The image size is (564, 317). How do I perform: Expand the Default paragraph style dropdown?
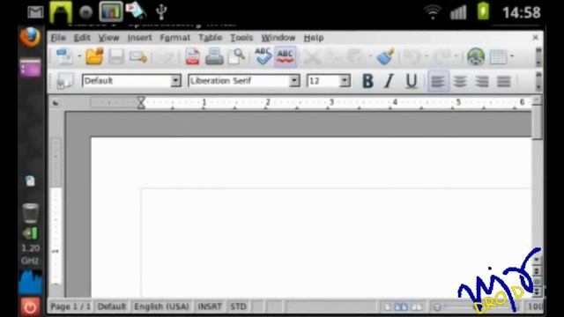pyautogui.click(x=175, y=81)
